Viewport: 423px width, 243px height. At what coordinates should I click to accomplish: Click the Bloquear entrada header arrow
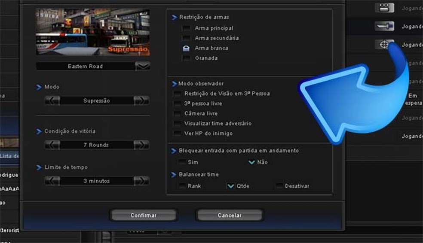point(174,151)
